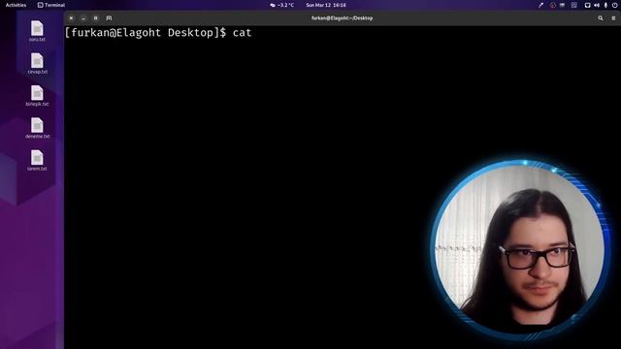The image size is (621, 349).
Task: Select the deneme.txt desktop file
Action: pyautogui.click(x=37, y=128)
